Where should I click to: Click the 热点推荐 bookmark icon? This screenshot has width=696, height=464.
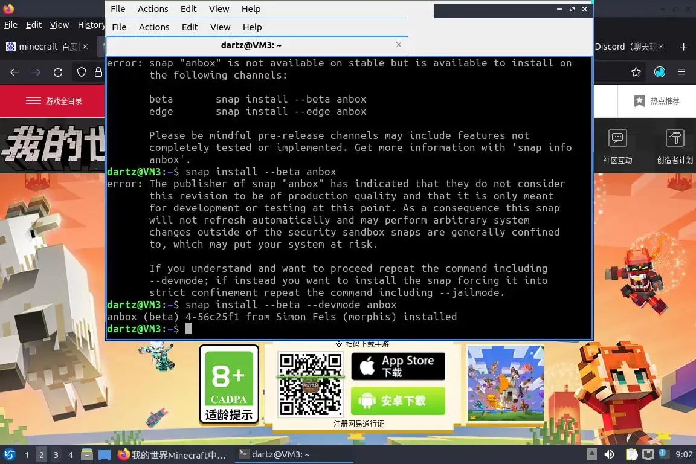pyautogui.click(x=639, y=101)
